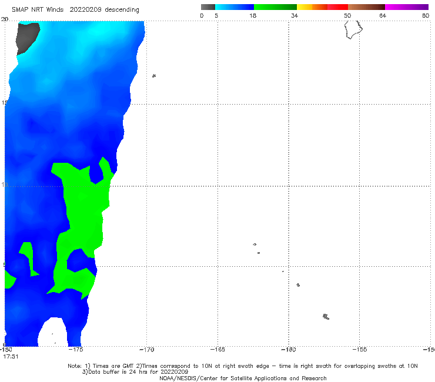
Task: Click the longitude label '-170'
Action: [x=147, y=349]
